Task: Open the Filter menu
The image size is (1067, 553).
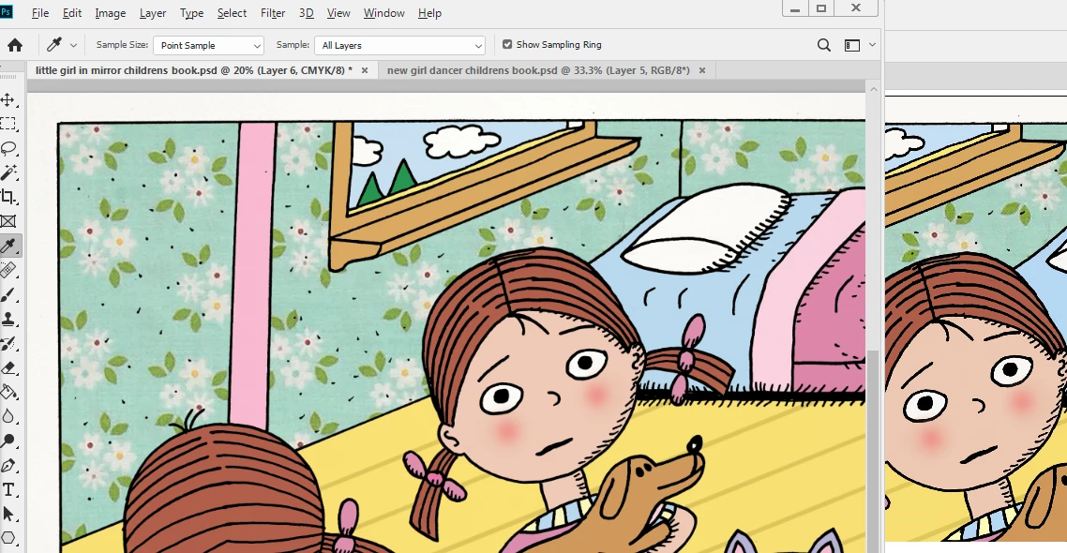Action: point(273,13)
